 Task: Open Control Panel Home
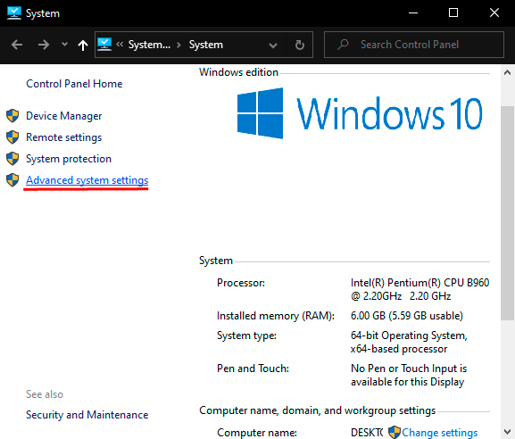[74, 84]
